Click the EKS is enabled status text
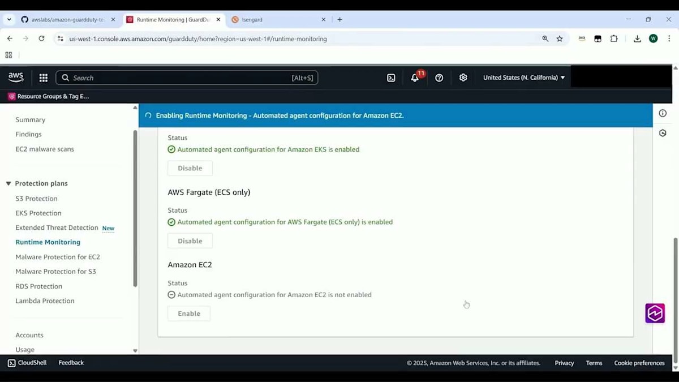Screen dimensions: 679x382 268,149
